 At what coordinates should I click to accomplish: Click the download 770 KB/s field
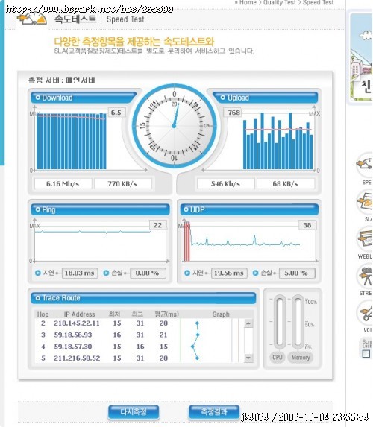tap(122, 183)
